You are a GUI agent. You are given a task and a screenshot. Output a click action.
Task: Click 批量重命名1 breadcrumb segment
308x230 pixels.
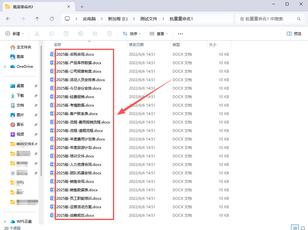tap(181, 19)
